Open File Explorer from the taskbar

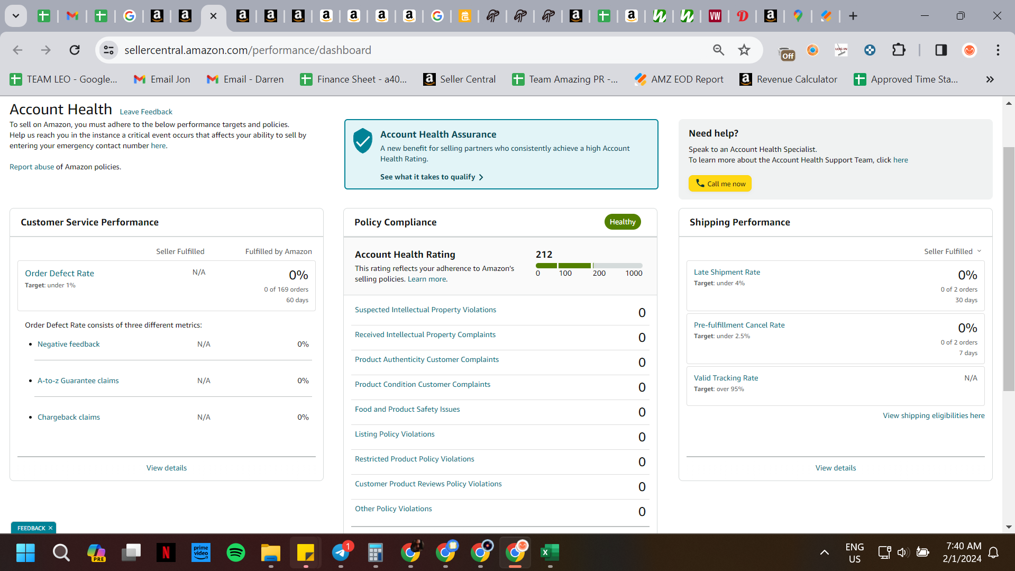click(x=271, y=553)
